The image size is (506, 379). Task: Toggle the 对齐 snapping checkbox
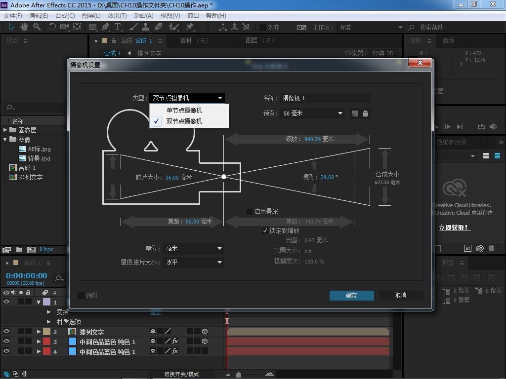click(263, 28)
